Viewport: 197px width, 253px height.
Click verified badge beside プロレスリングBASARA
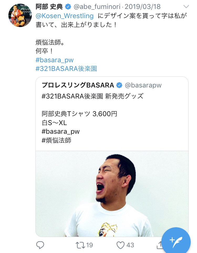point(119,85)
